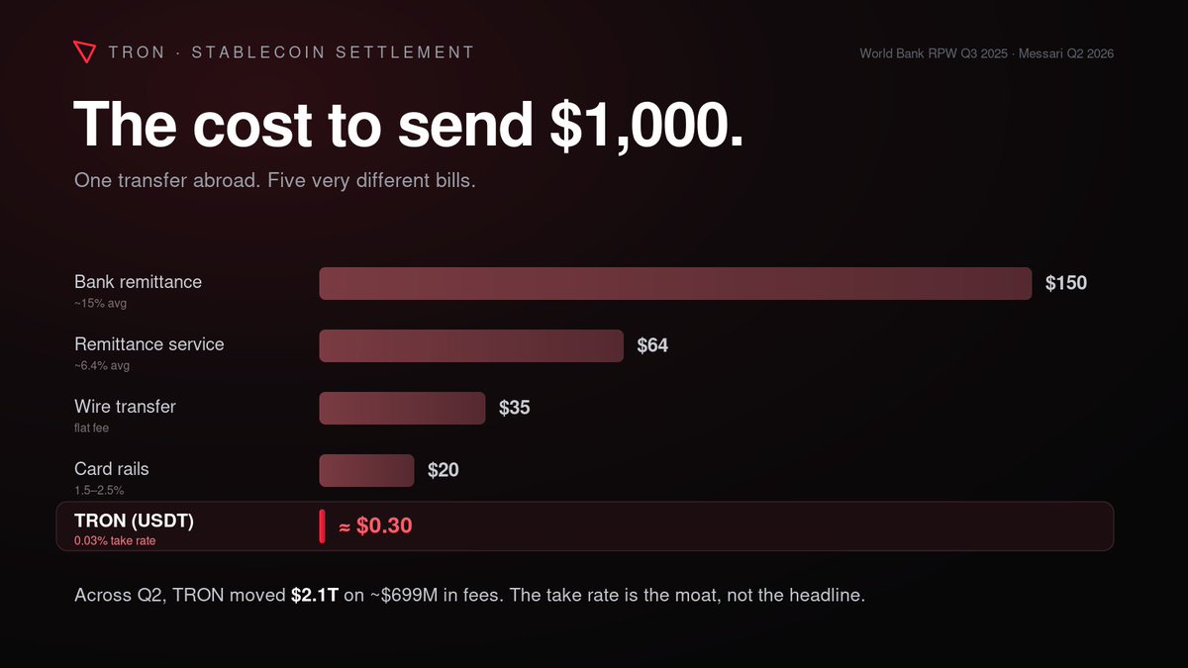Select the ≈ $0.30 value
The width and height of the screenshot is (1188, 668).
(375, 526)
